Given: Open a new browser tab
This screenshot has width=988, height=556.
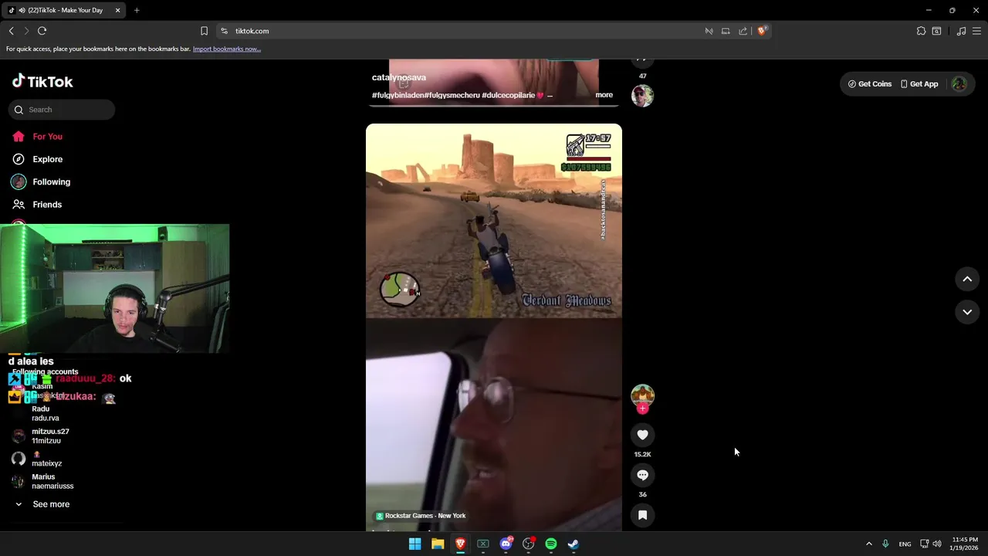Looking at the screenshot, I should tap(137, 10).
